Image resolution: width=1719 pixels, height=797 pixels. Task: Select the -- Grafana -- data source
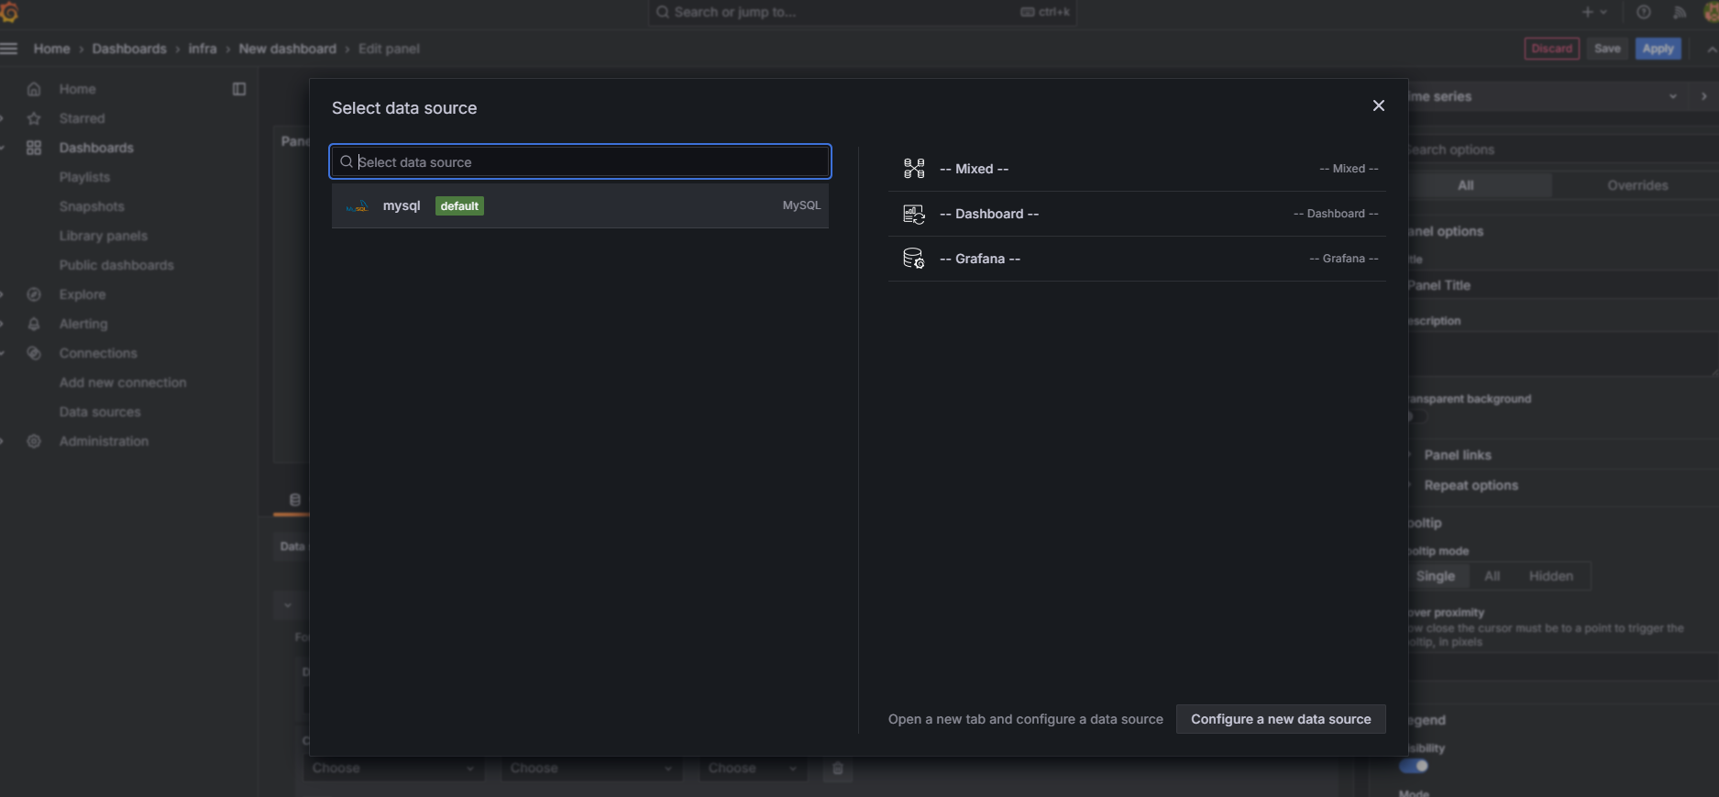point(1137,259)
